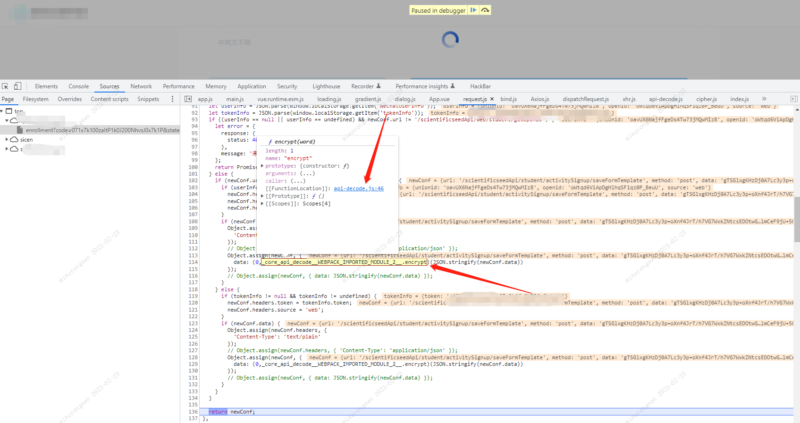The image size is (800, 423).
Task: Expand the prototype property in popup
Action: click(x=262, y=166)
